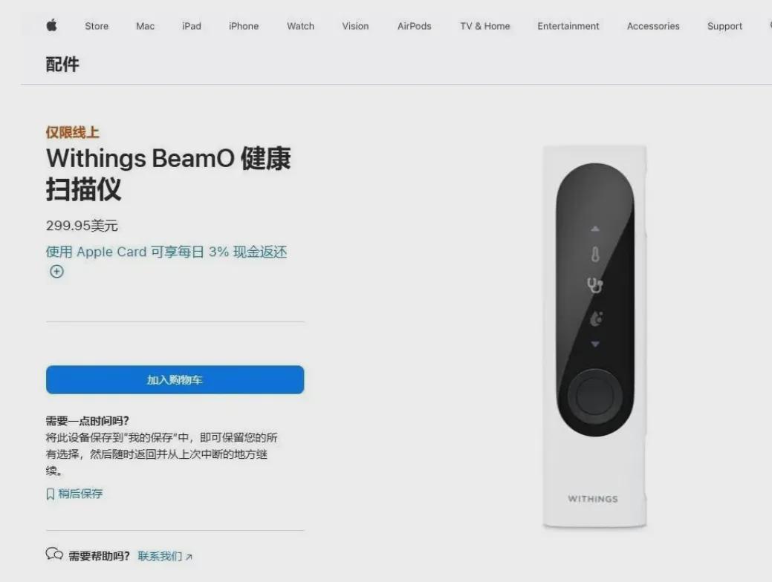This screenshot has height=582, width=772.
Task: Expand the Apple Card cashback plus icon
Action: 56,272
